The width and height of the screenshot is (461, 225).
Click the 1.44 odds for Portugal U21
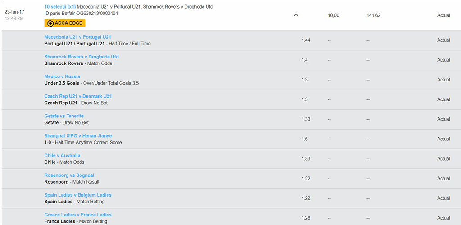pos(306,40)
